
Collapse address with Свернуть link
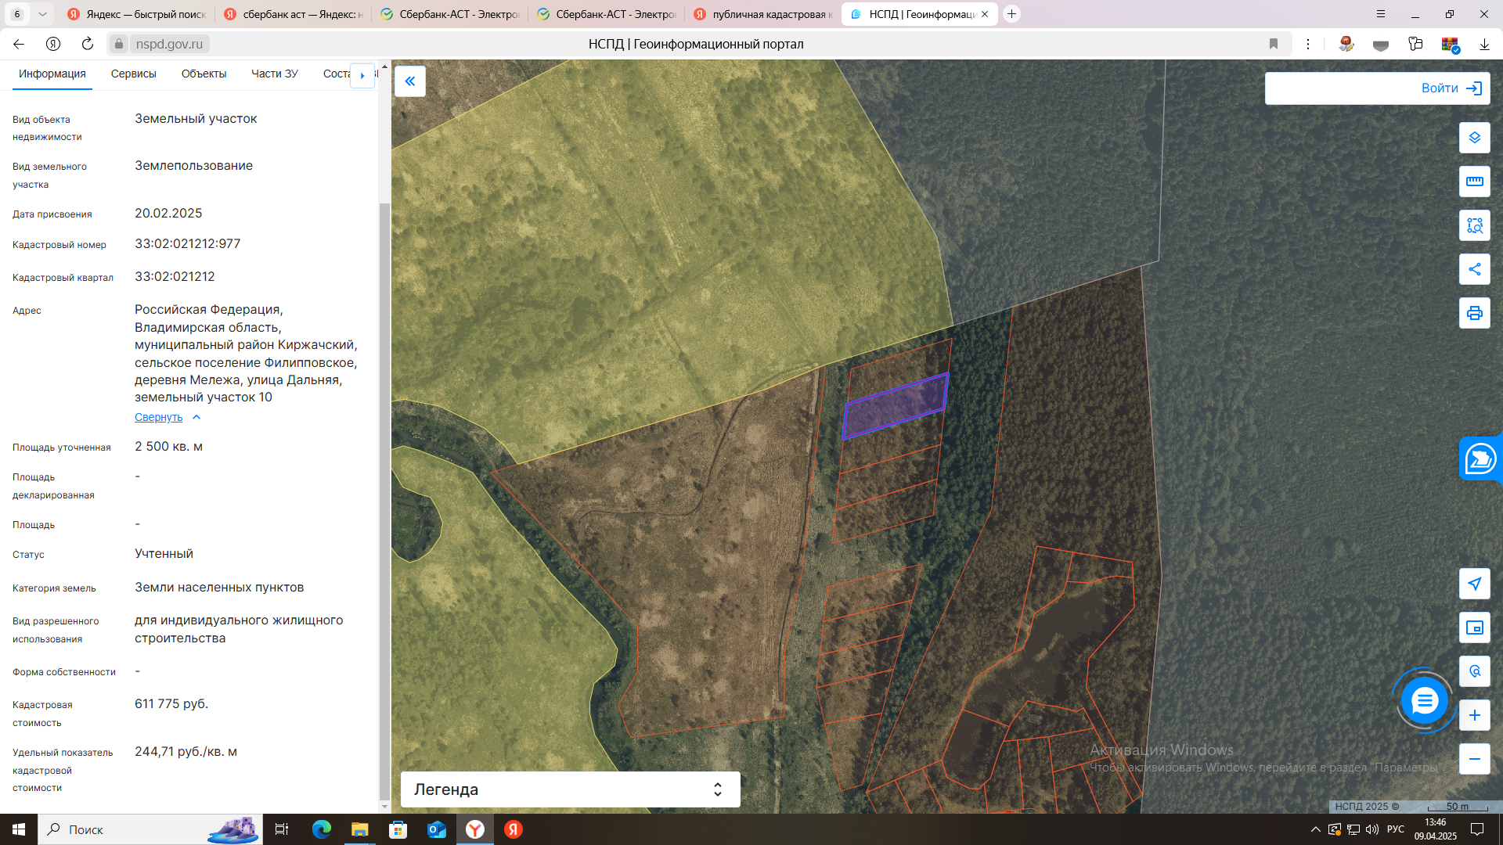click(x=159, y=417)
